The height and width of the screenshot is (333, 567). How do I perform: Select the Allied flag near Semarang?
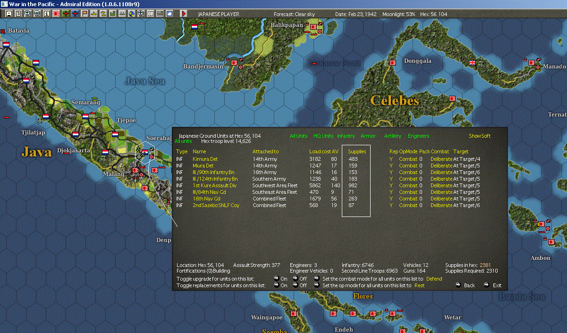point(85,116)
